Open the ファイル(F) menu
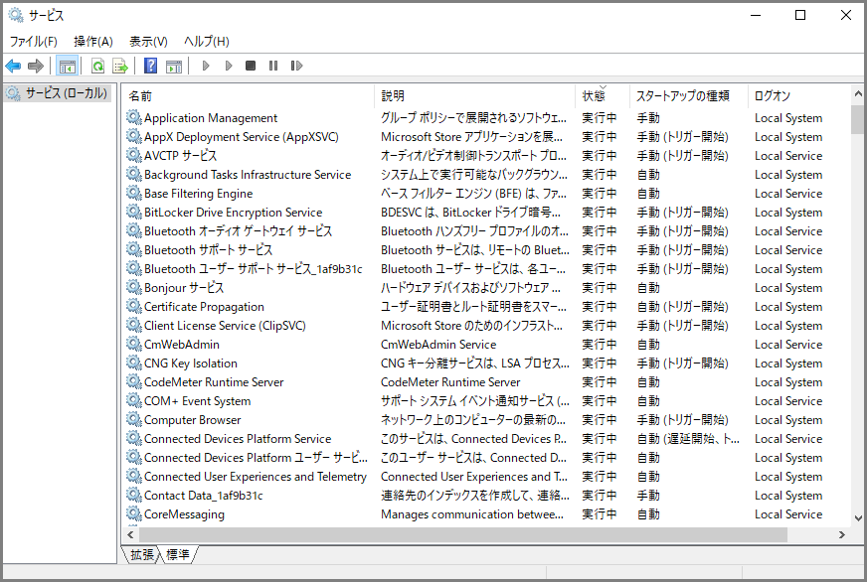Viewport: 867px width, 582px height. pos(34,42)
